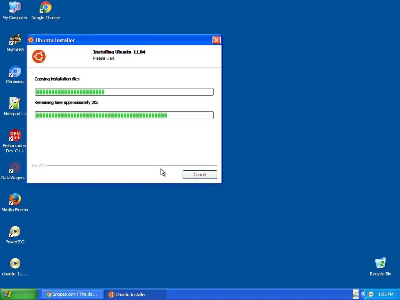The width and height of the screenshot is (400, 300).
Task: Click the Ubuntu Installer window title bar
Action: pyautogui.click(x=124, y=40)
